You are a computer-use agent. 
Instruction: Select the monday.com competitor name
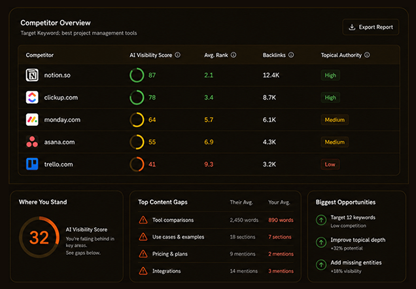(x=62, y=120)
